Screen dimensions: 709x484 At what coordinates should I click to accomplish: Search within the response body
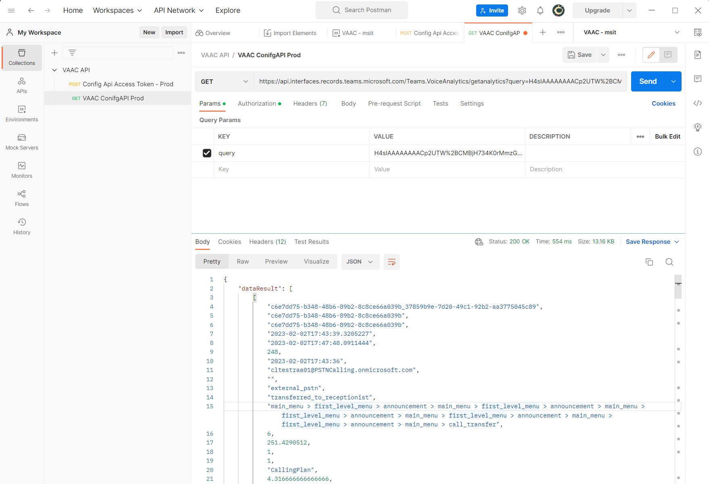click(669, 262)
